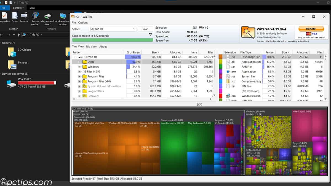Open the drive selection dropdown
This screenshot has width=331, height=186.
click(134, 29)
